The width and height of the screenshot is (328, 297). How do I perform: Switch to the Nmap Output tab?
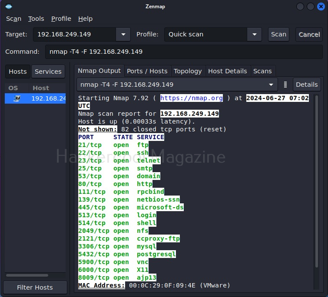99,71
